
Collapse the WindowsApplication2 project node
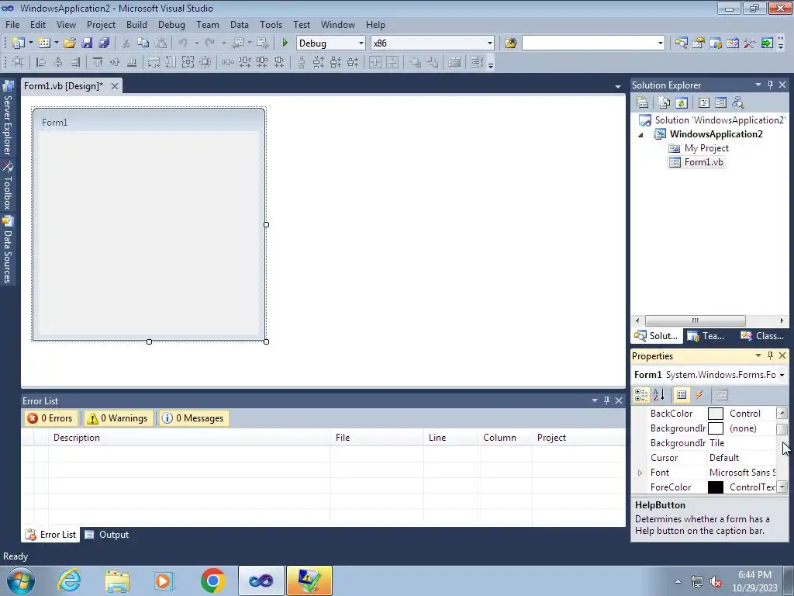(x=640, y=135)
